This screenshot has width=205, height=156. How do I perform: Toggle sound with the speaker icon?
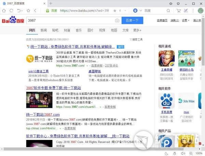point(183,153)
